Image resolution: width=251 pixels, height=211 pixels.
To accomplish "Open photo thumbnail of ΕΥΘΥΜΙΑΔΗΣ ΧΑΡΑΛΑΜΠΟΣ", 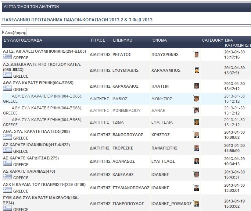I will click(197, 70).
